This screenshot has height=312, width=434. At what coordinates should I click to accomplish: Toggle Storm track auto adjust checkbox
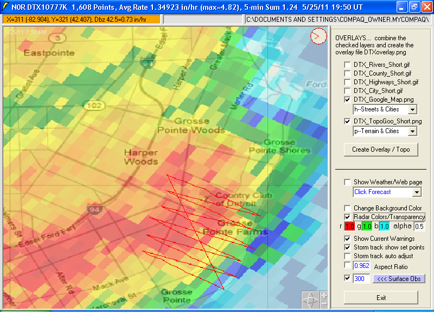[x=347, y=256]
